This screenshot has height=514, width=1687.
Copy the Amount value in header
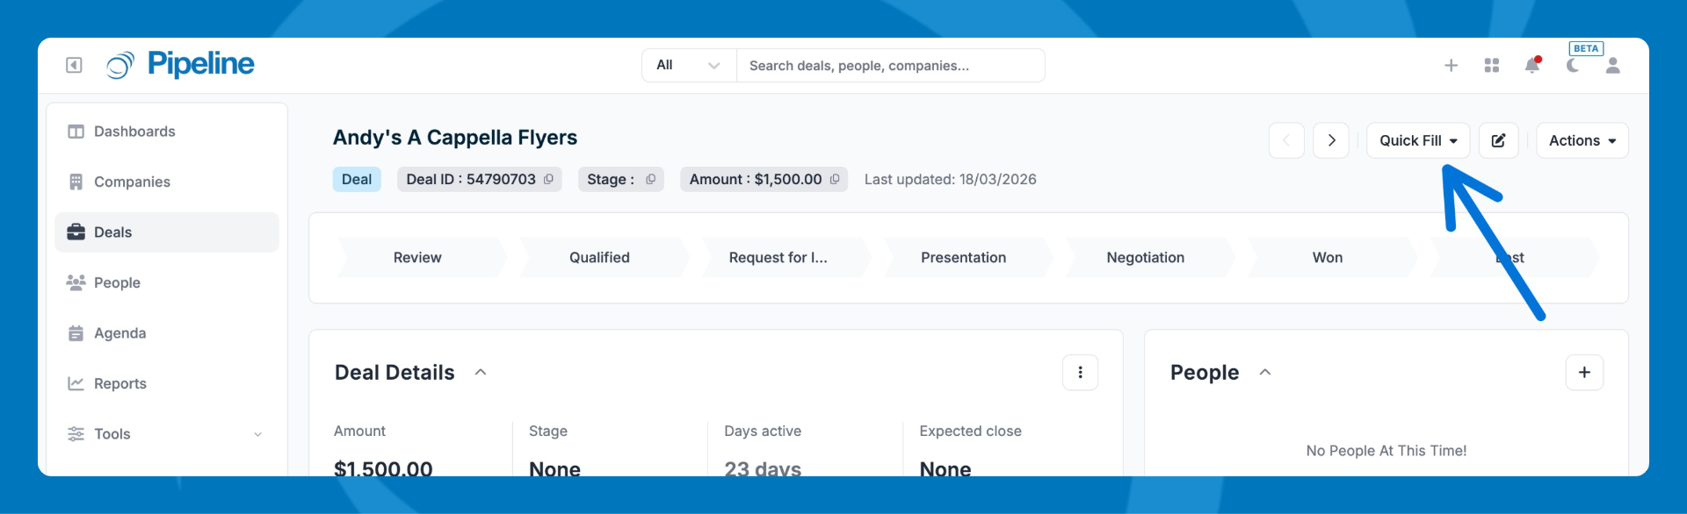[x=835, y=179]
